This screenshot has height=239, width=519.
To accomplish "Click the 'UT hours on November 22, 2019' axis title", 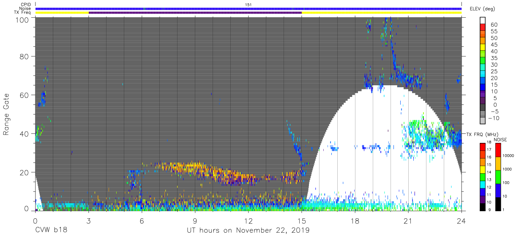I will [x=248, y=231].
